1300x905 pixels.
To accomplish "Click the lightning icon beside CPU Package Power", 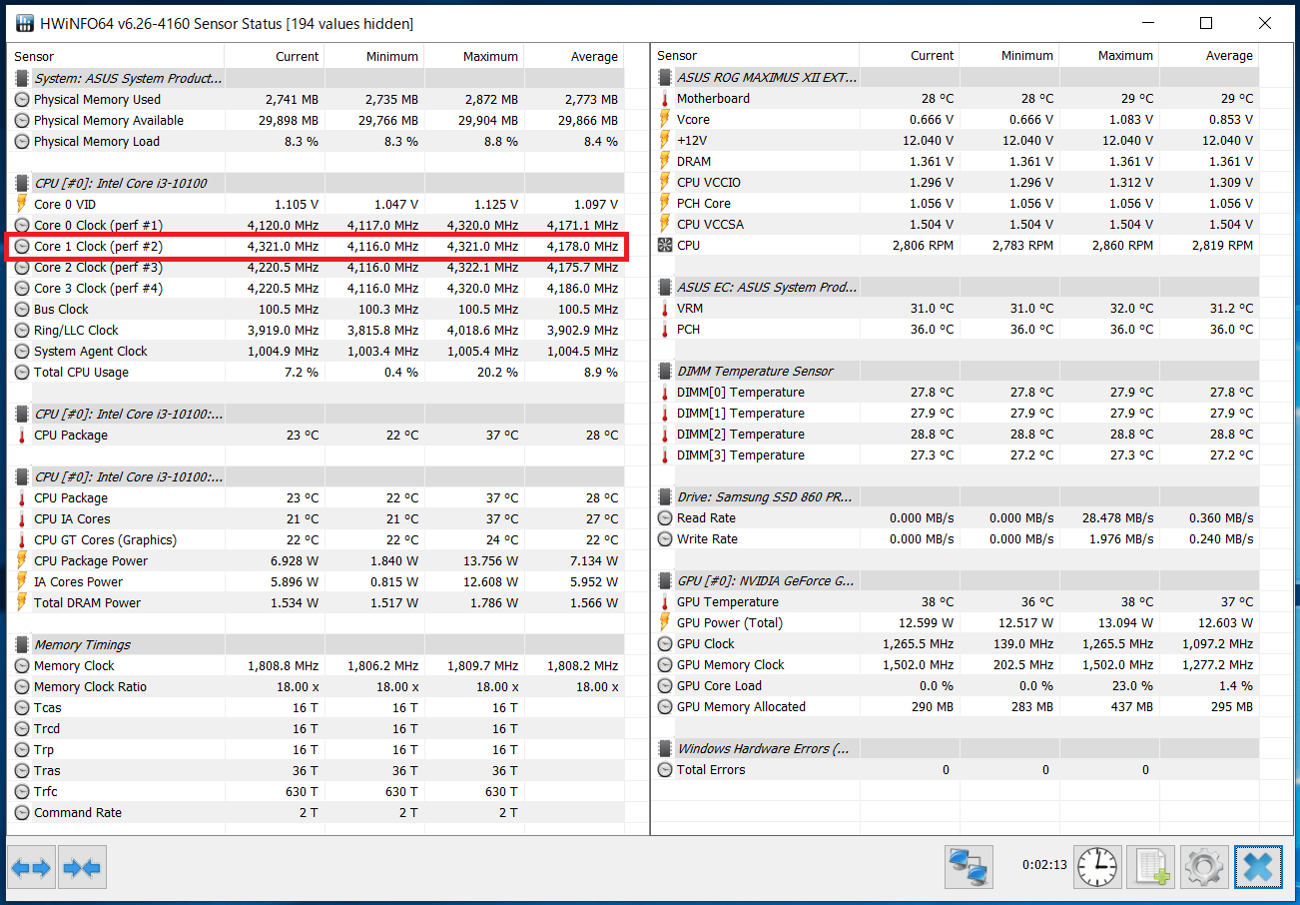I will point(22,560).
